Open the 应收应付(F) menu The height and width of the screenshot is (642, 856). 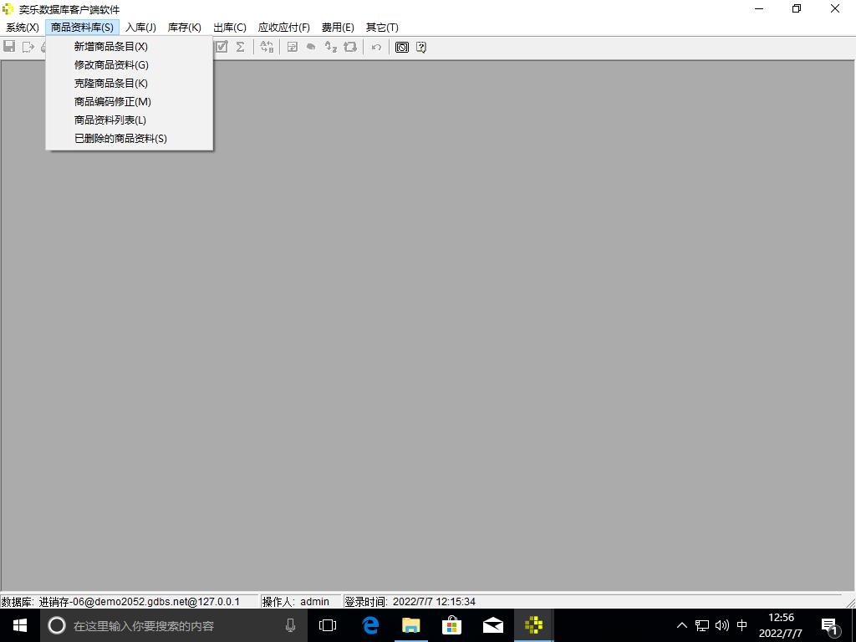[x=283, y=28]
